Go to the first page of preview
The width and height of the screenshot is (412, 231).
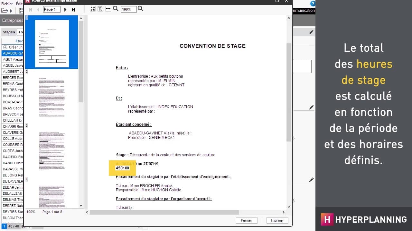(x=31, y=10)
